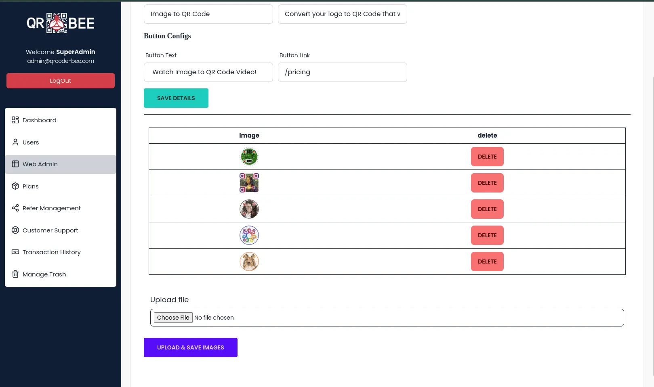
Task: Go to Transaction History page
Action: 52,252
